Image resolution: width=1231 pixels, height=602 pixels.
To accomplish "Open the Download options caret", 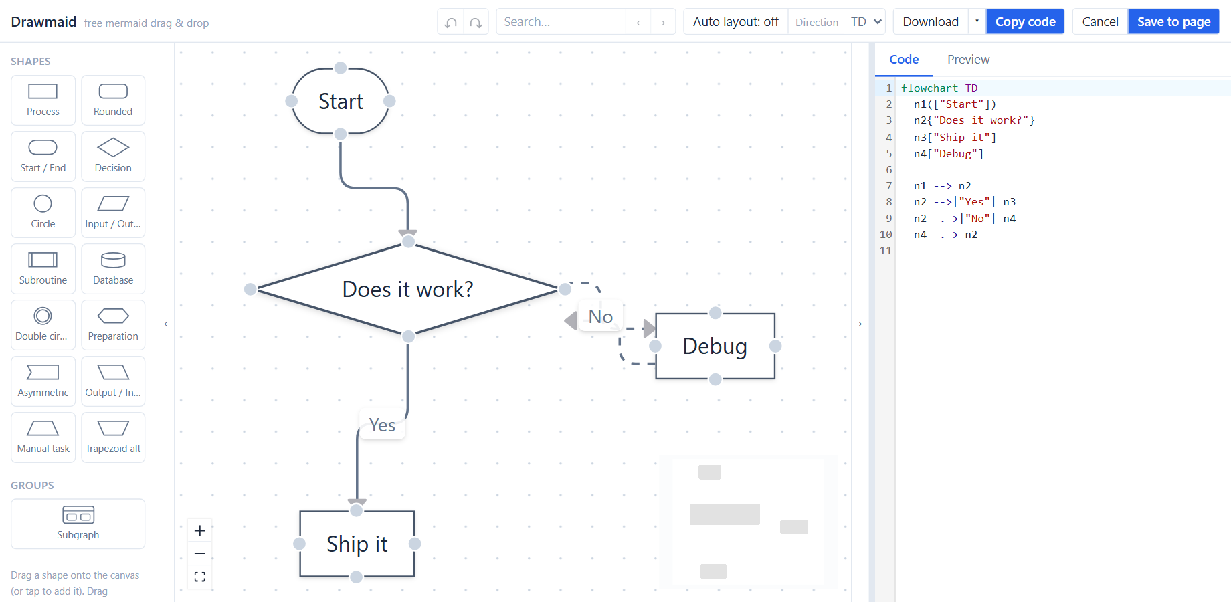I will coord(977,22).
